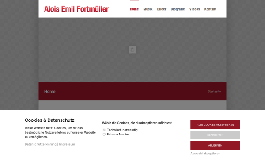
Task: Click the Bearbeiten button
Action: (215, 135)
